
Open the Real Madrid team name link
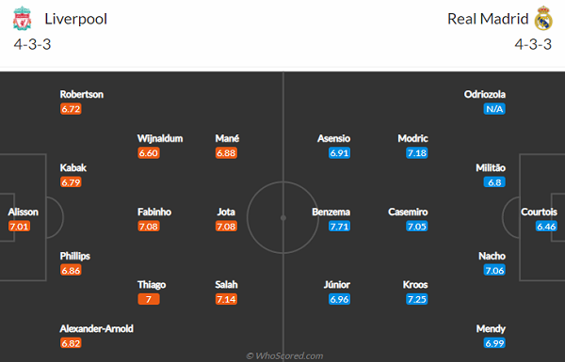click(x=488, y=19)
